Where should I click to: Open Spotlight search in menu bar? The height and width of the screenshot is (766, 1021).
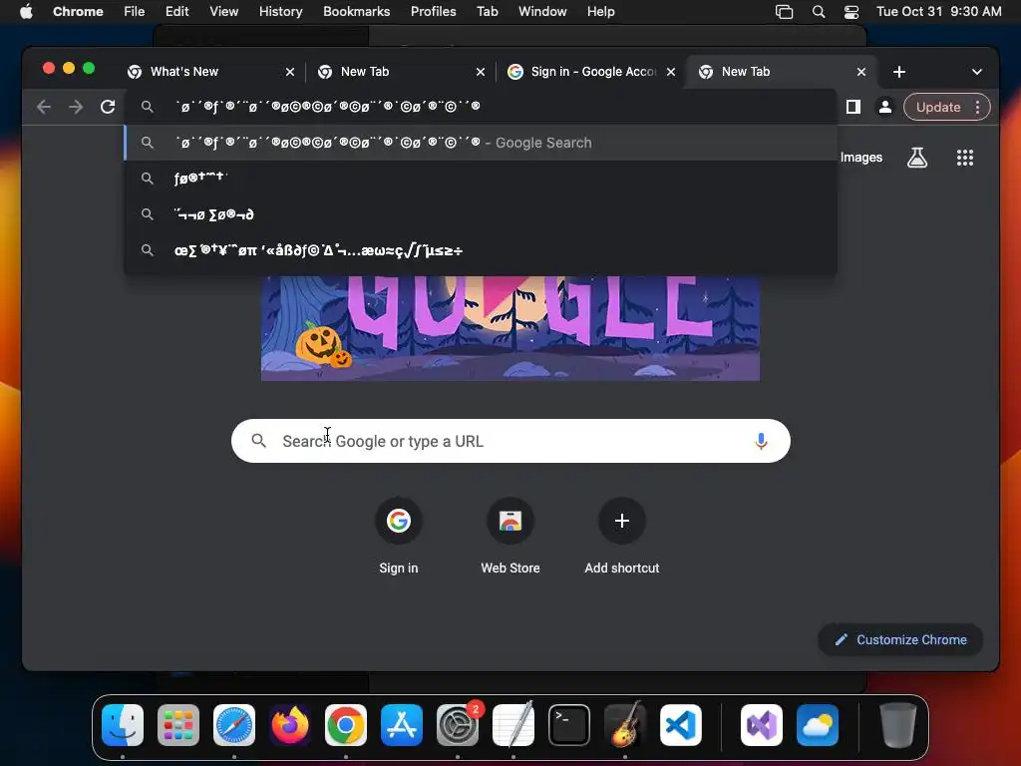click(x=819, y=12)
